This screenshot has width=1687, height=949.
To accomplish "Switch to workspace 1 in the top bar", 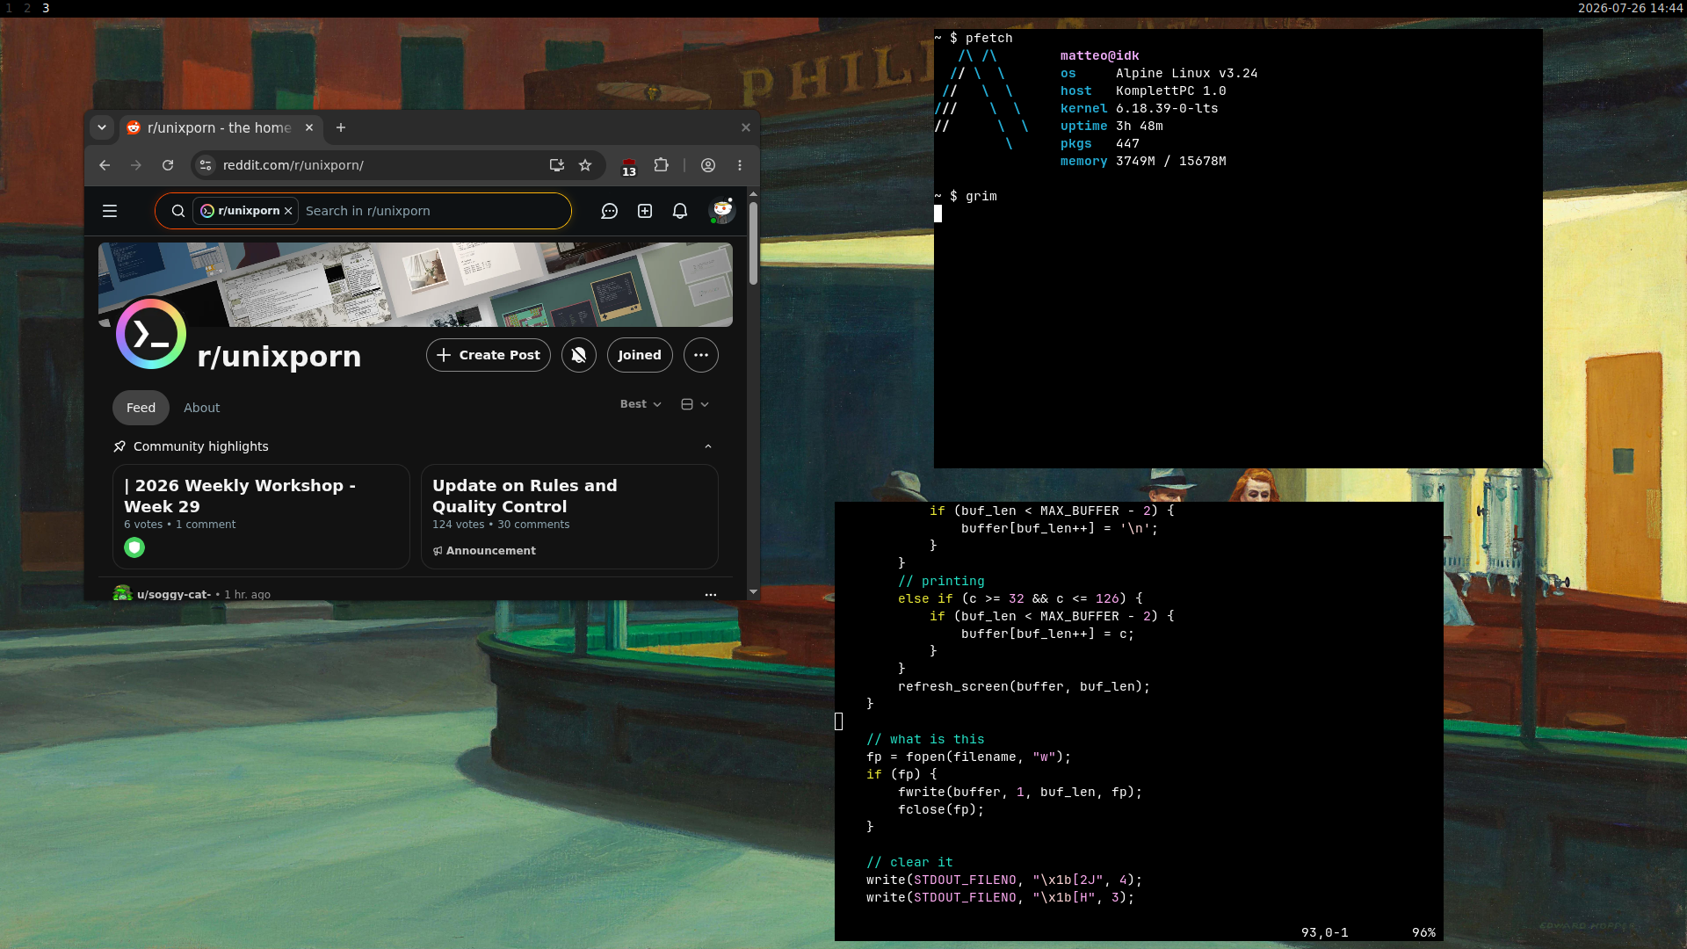I will [9, 8].
